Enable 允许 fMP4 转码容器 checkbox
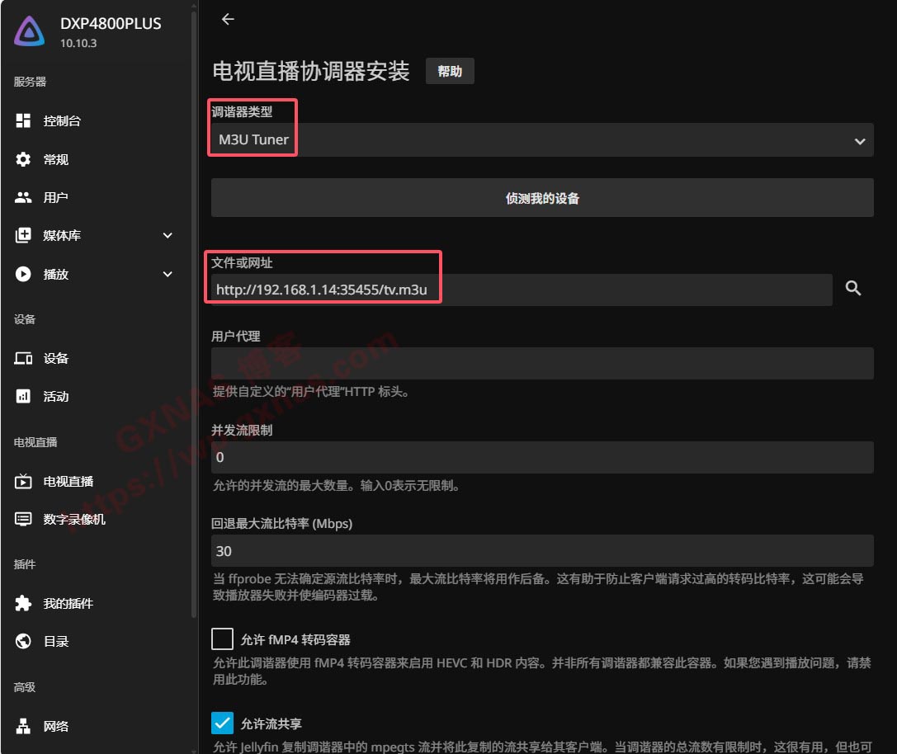Image resolution: width=897 pixels, height=754 pixels. [x=222, y=639]
